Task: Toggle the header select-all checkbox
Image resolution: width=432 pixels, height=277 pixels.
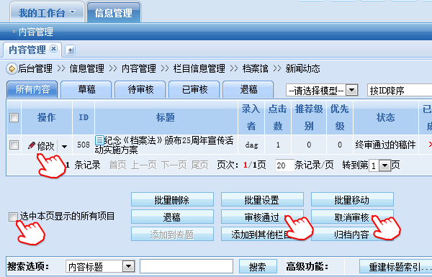Action: pos(14,117)
